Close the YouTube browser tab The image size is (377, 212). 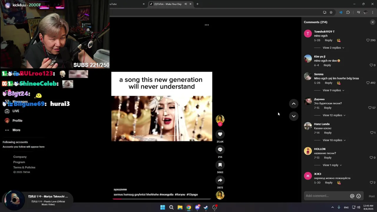tap(144, 4)
